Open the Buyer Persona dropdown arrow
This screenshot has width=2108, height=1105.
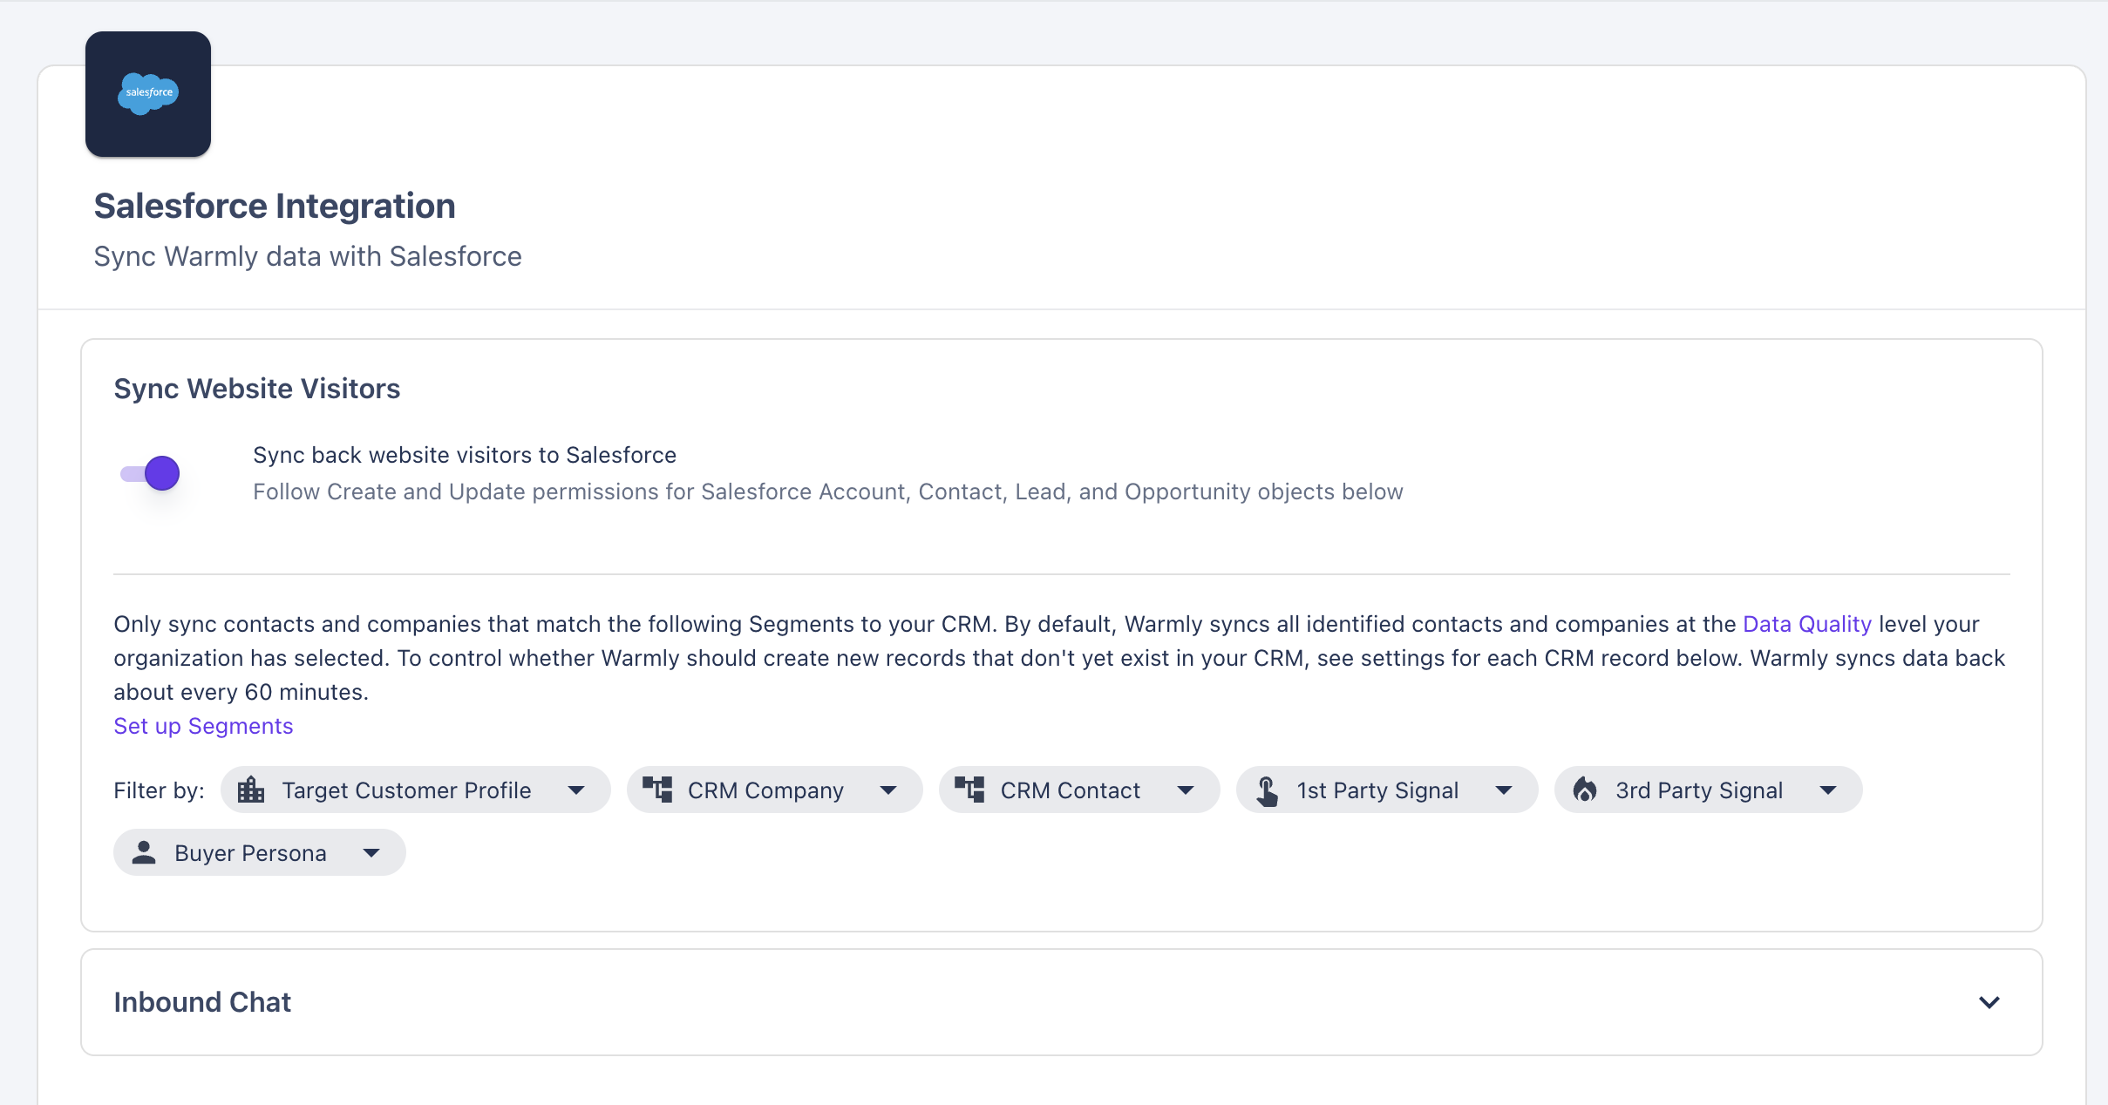371,853
